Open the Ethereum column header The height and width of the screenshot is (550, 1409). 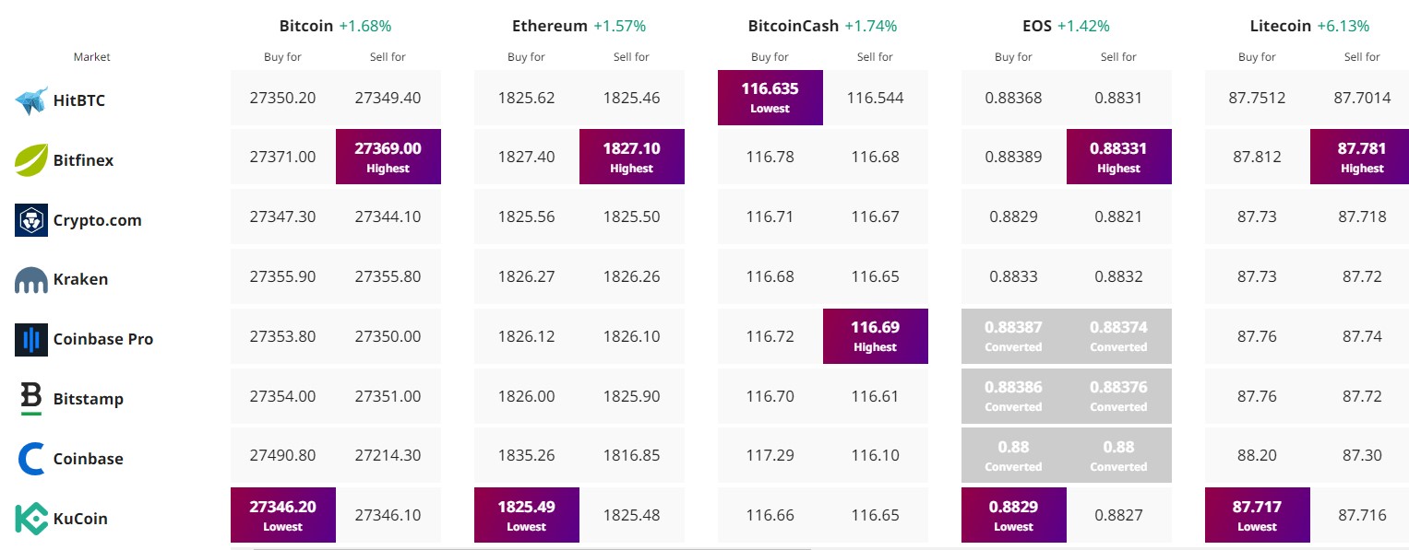pyautogui.click(x=550, y=26)
